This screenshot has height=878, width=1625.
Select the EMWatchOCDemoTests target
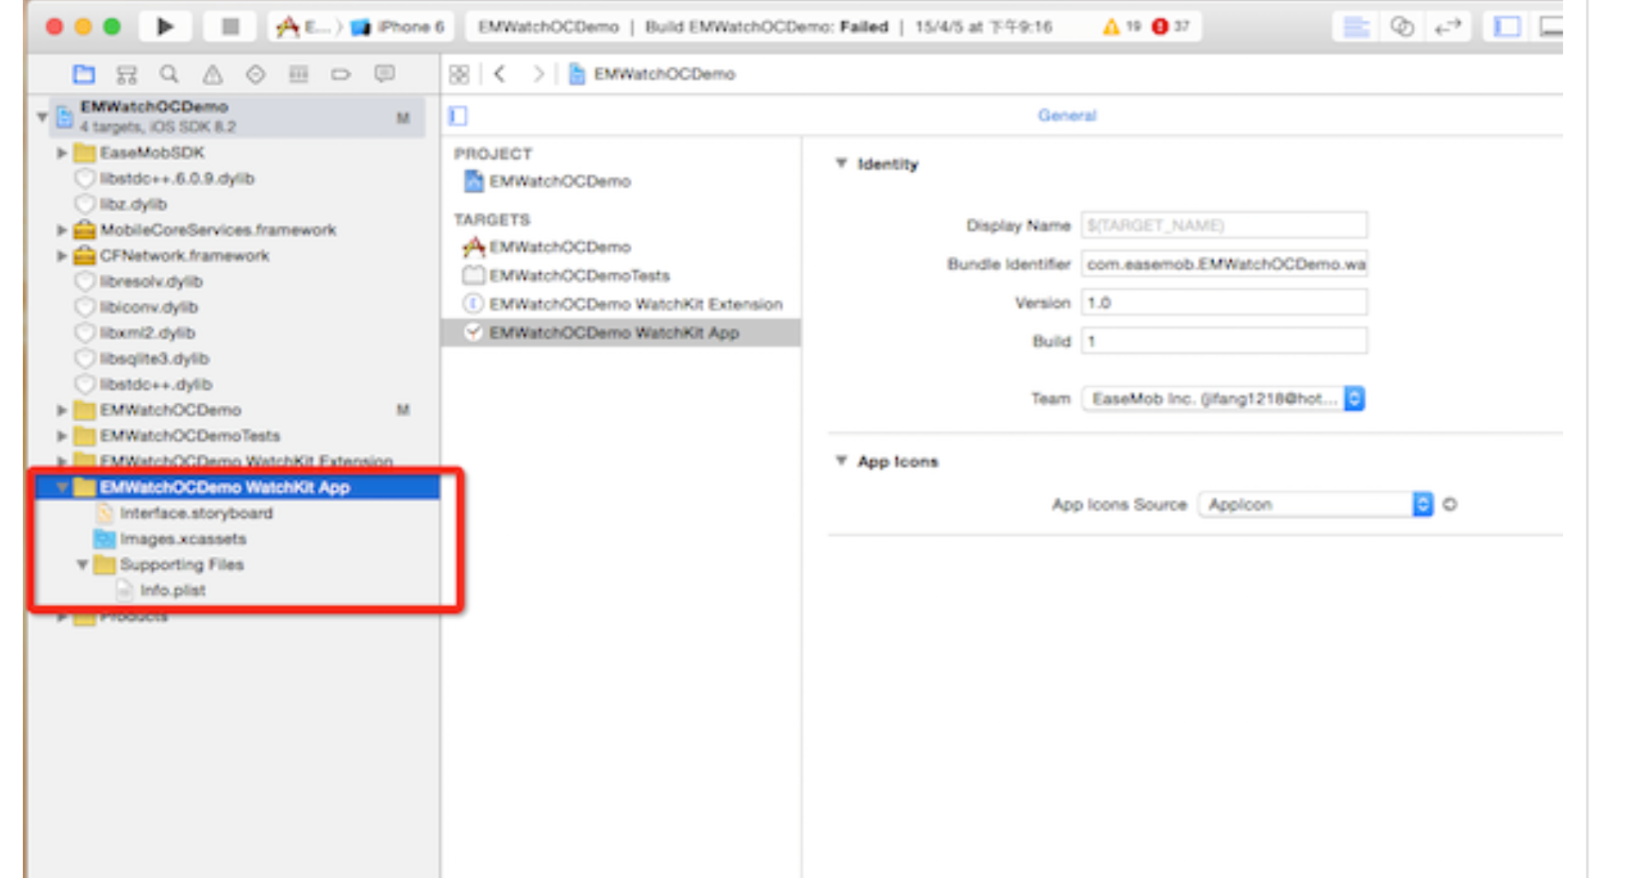pos(579,276)
